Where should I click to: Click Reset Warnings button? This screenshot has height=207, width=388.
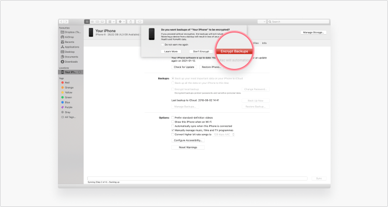pos(188,147)
